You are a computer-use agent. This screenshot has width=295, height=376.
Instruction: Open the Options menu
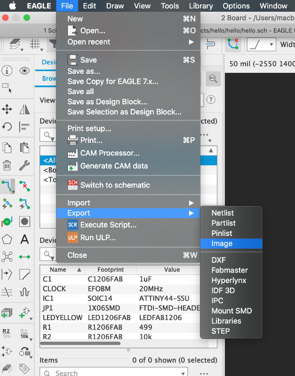point(236,6)
